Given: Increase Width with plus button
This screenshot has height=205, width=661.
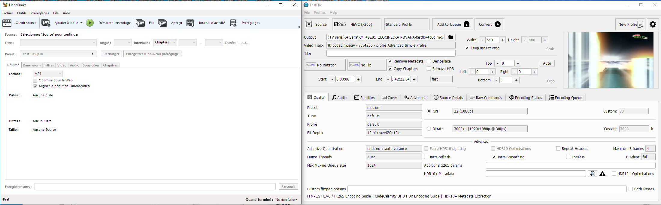Looking at the screenshot, I should pyautogui.click(x=502, y=40).
